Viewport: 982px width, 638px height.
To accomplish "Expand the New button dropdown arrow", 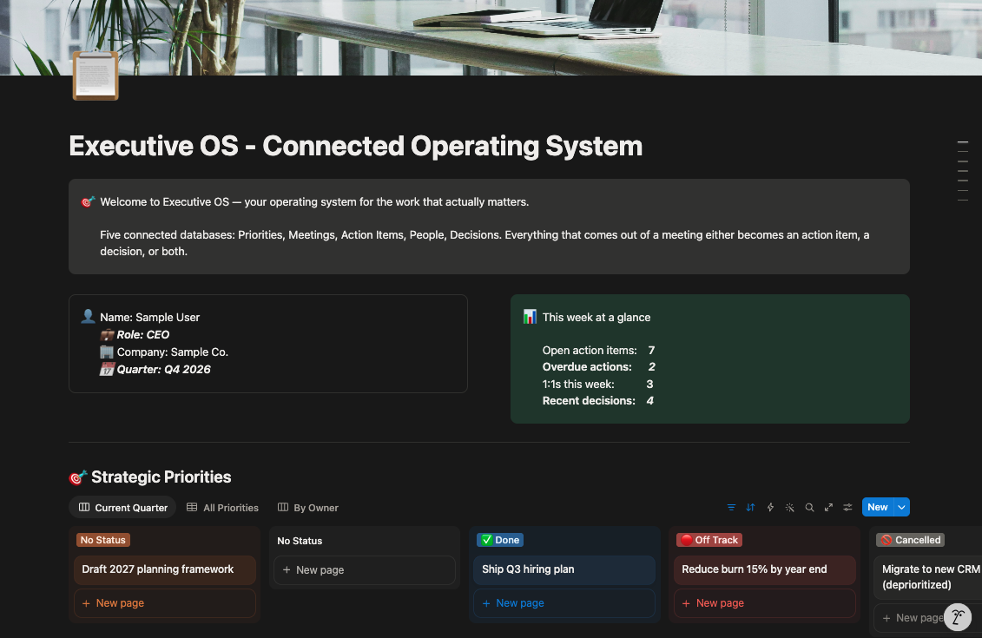I will (901, 507).
